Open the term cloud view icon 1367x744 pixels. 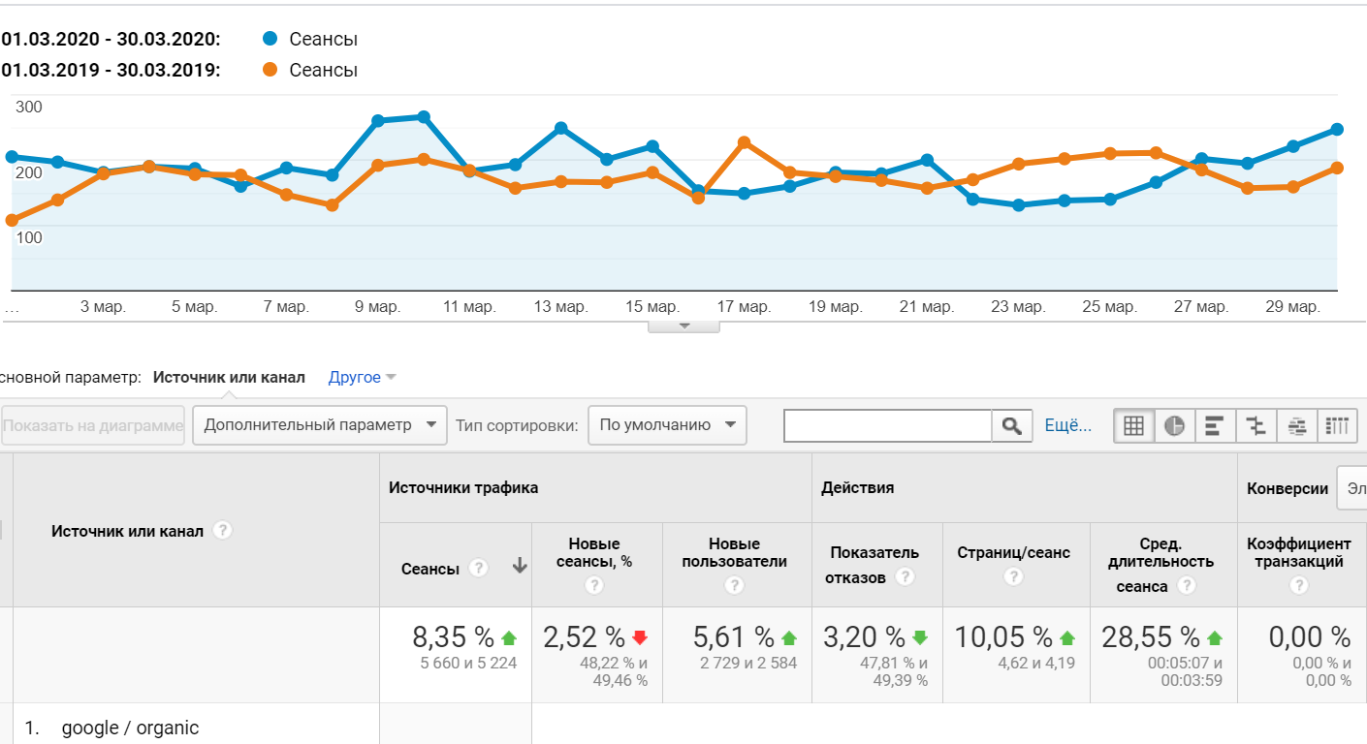1297,425
